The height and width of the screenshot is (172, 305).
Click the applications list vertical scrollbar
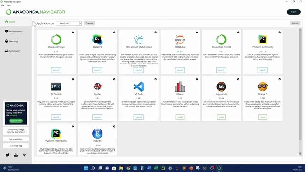(300, 86)
